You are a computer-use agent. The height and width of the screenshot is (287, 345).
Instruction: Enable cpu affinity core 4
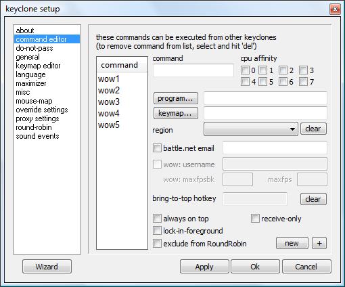[x=245, y=82]
